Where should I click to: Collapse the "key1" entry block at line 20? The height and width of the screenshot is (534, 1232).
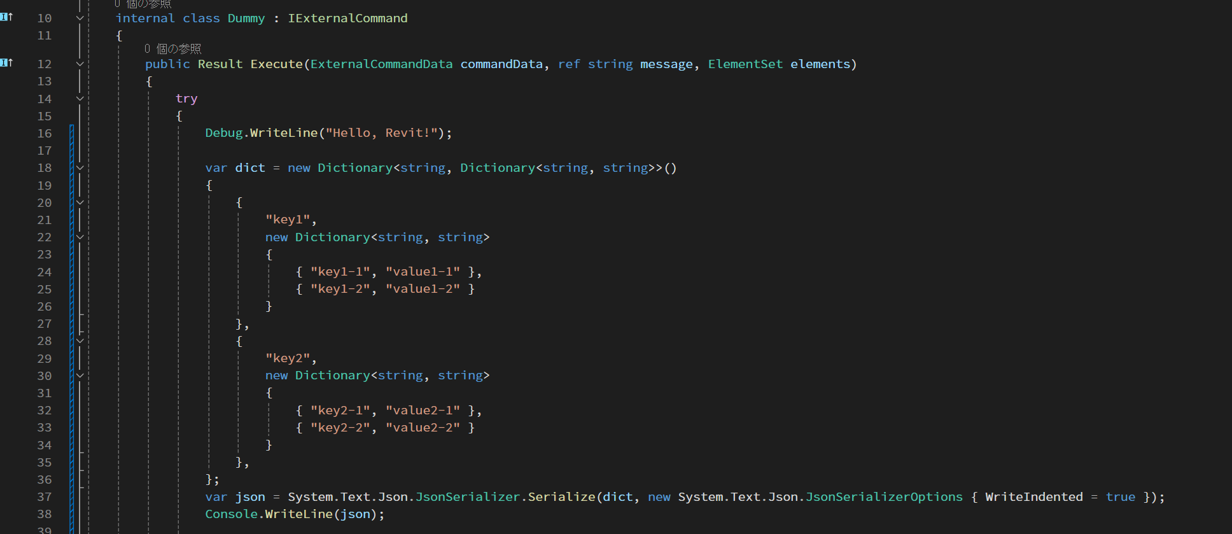80,202
